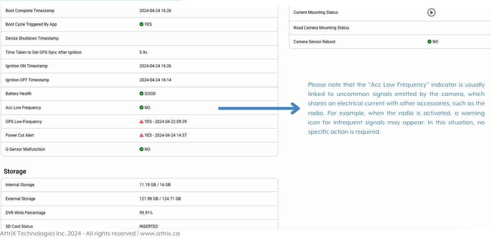Viewport: 491px width, 239px height.
Task: Click the External Storage value 121.98 GB / 124.71 GB
Action: pos(160,199)
